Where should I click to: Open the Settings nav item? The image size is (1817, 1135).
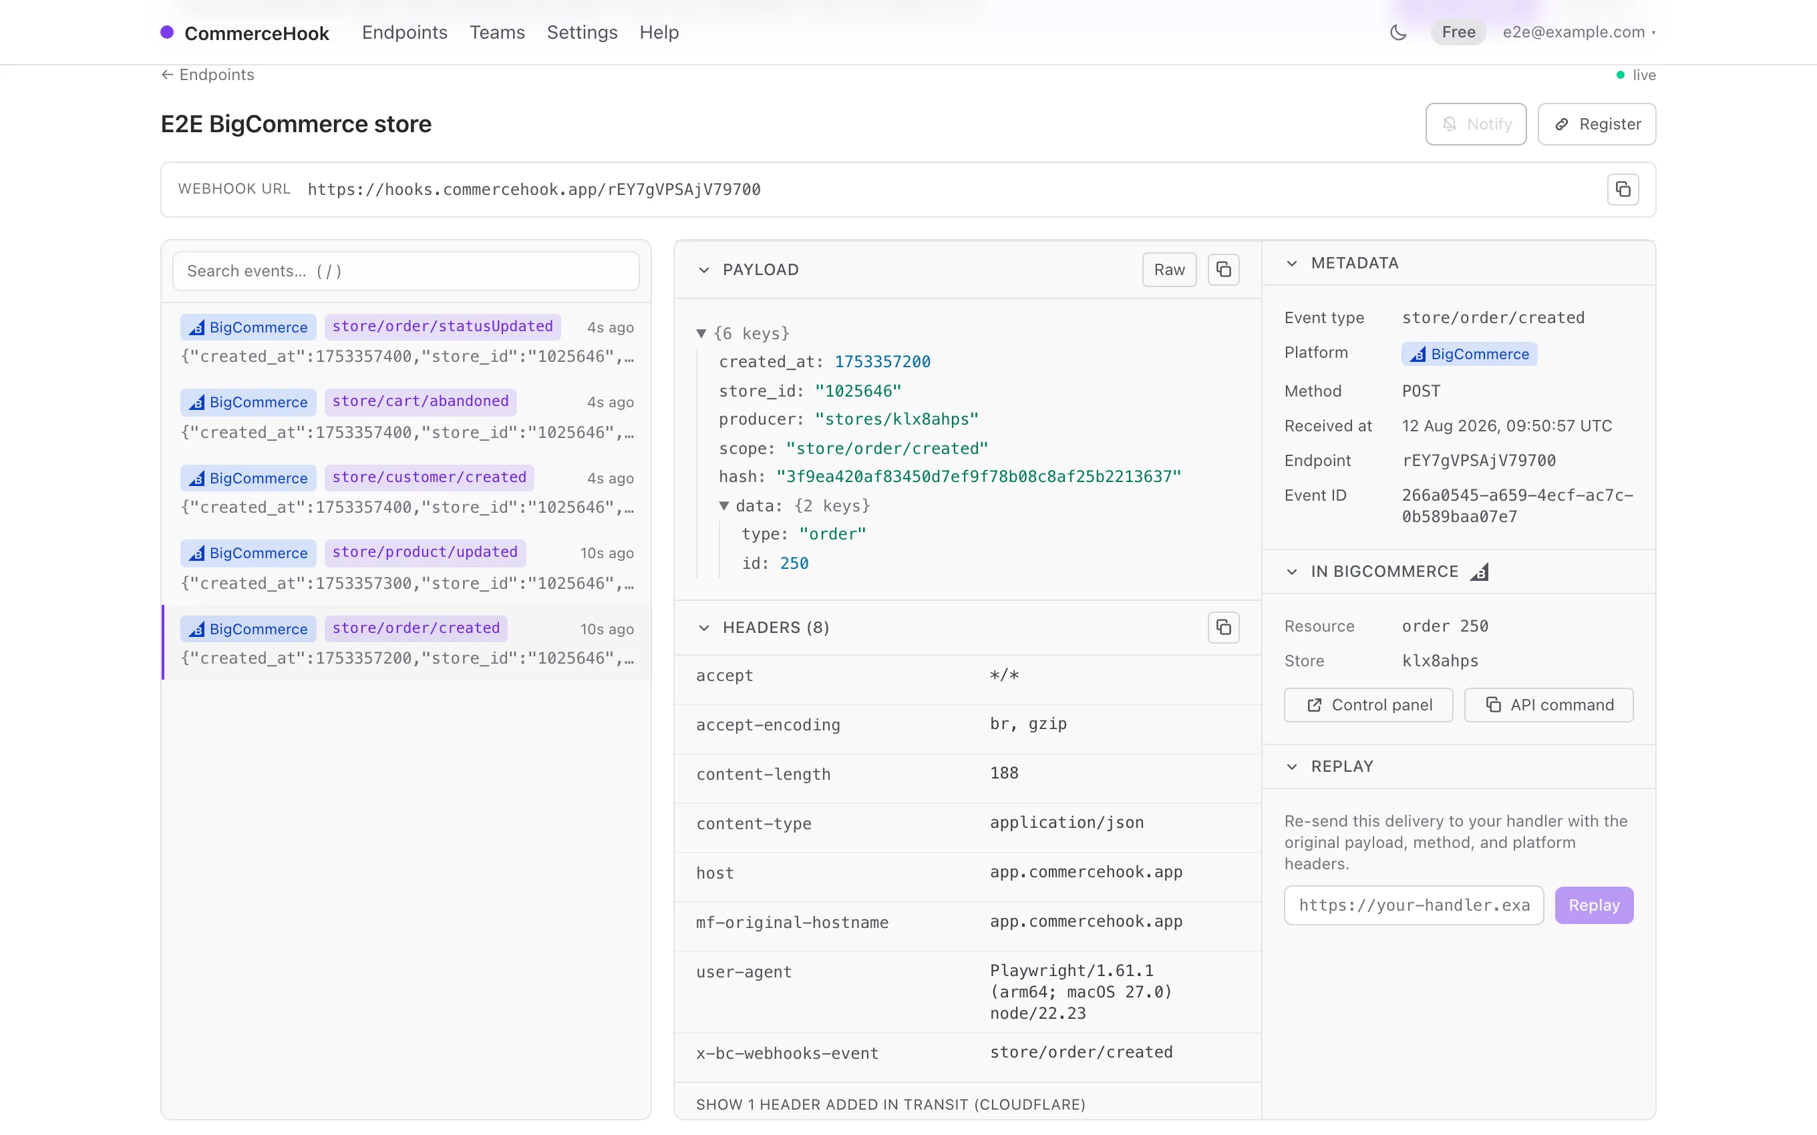tap(582, 32)
